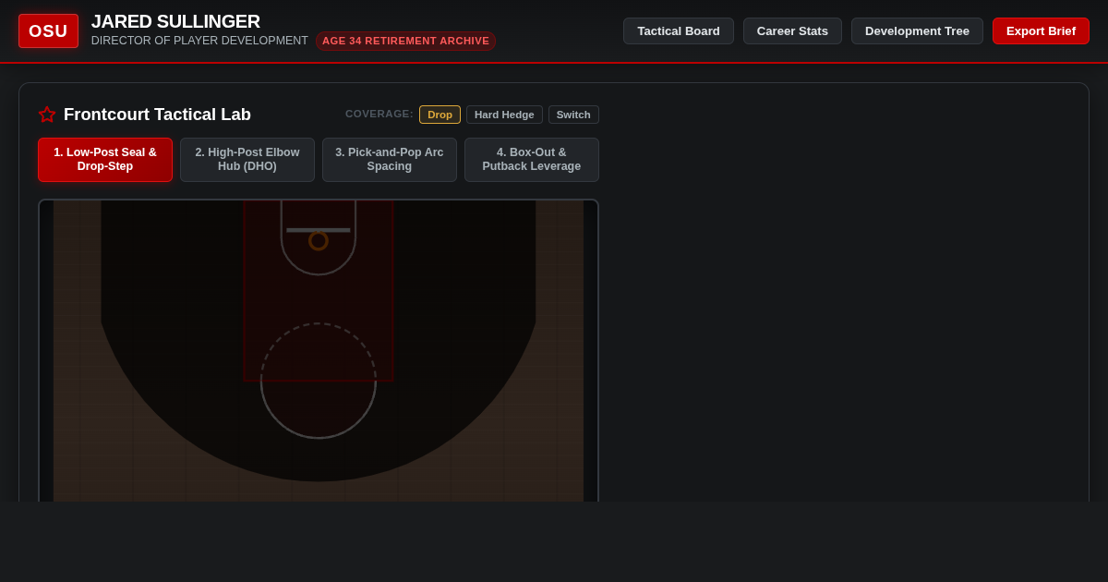
Task: Click the Export Brief button
Action: pyautogui.click(x=1041, y=30)
